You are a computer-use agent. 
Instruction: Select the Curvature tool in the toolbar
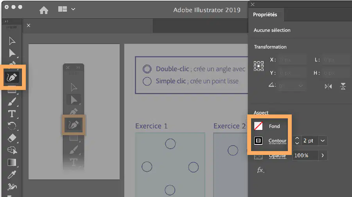[12, 77]
